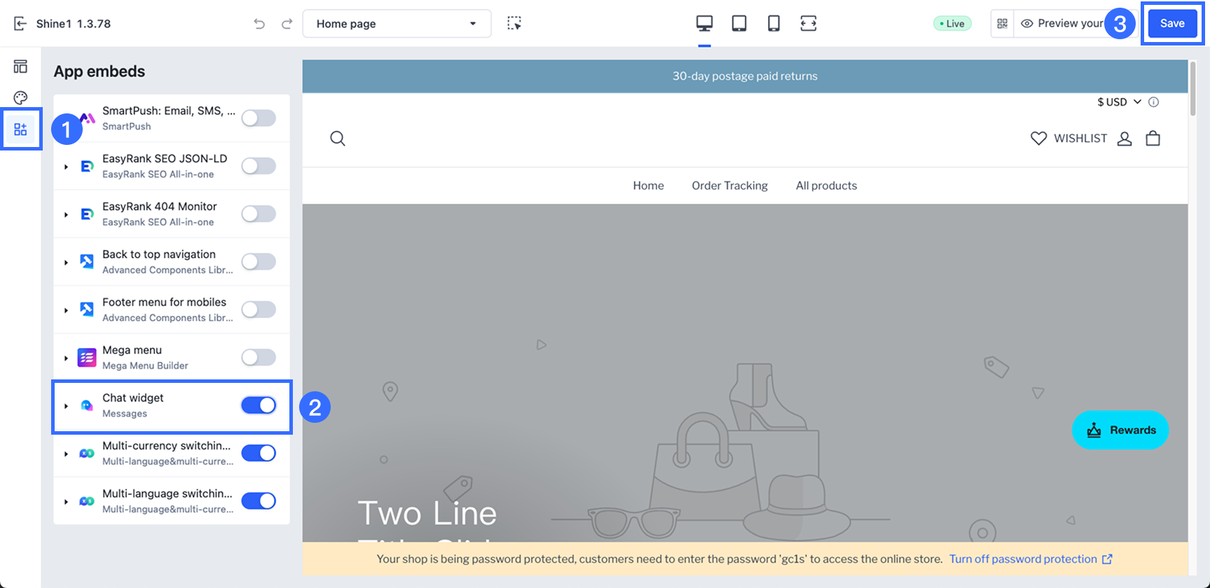Disable the Multi-currency switching toggle
Screen dimensions: 1210x588
coord(259,453)
